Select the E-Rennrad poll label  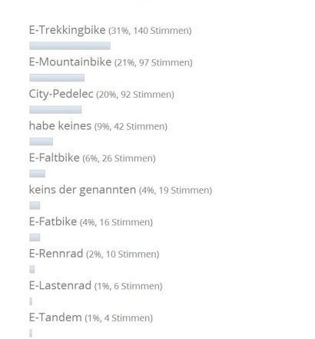[56, 254]
